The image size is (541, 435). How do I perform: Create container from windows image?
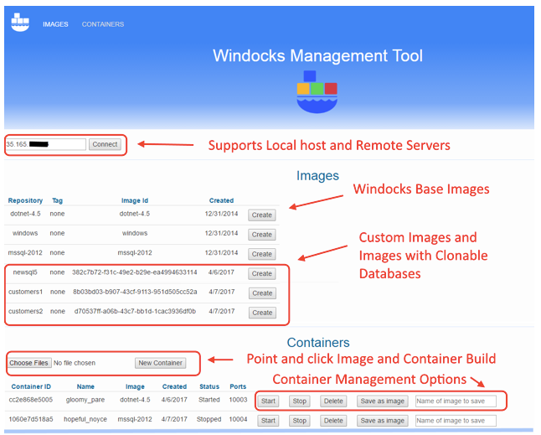tap(262, 235)
